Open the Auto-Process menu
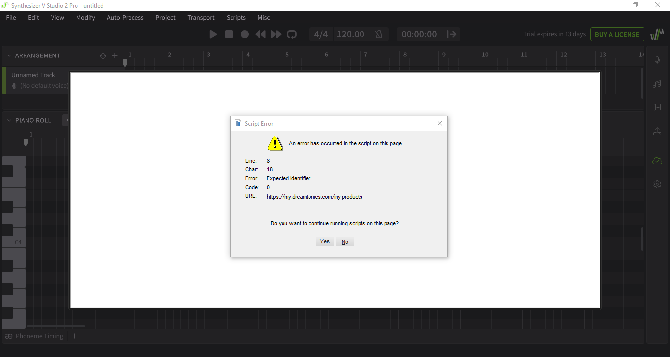Screen dimensions: 670x357 tap(125, 17)
